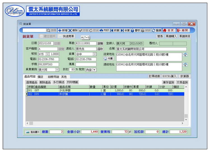Click the 重讀 (reload) toolbar icon
Viewport: 210px width, 152px height.
(x=153, y=30)
